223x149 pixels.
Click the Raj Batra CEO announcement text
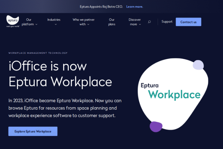click(101, 6)
